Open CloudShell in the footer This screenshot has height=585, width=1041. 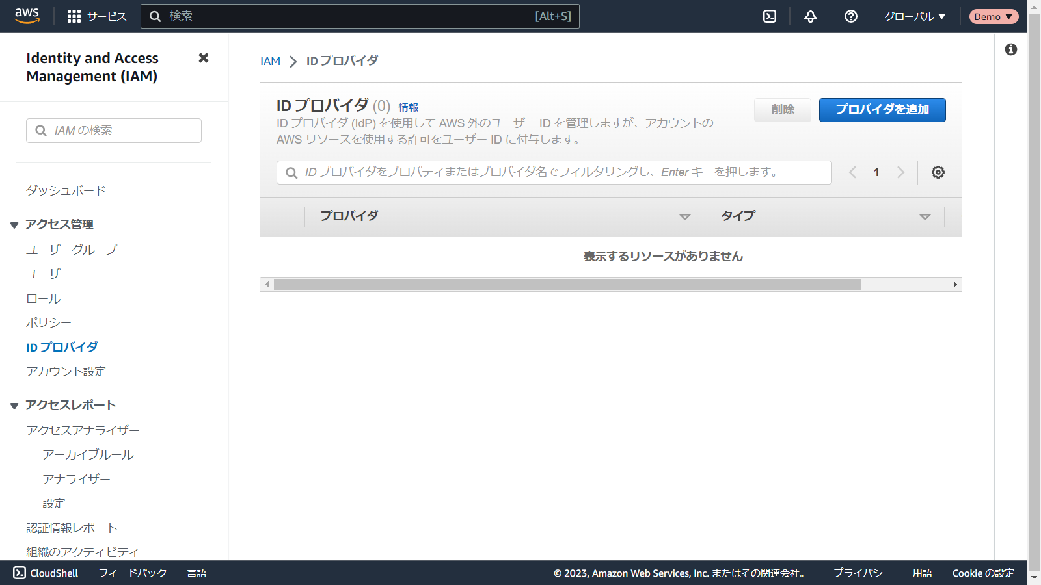[x=46, y=573]
